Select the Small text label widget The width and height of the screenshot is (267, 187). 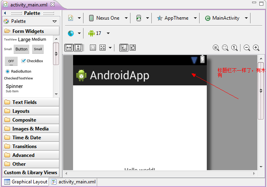(x=8, y=49)
